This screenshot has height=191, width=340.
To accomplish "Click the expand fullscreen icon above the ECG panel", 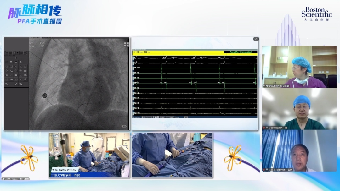I will click(256, 39).
